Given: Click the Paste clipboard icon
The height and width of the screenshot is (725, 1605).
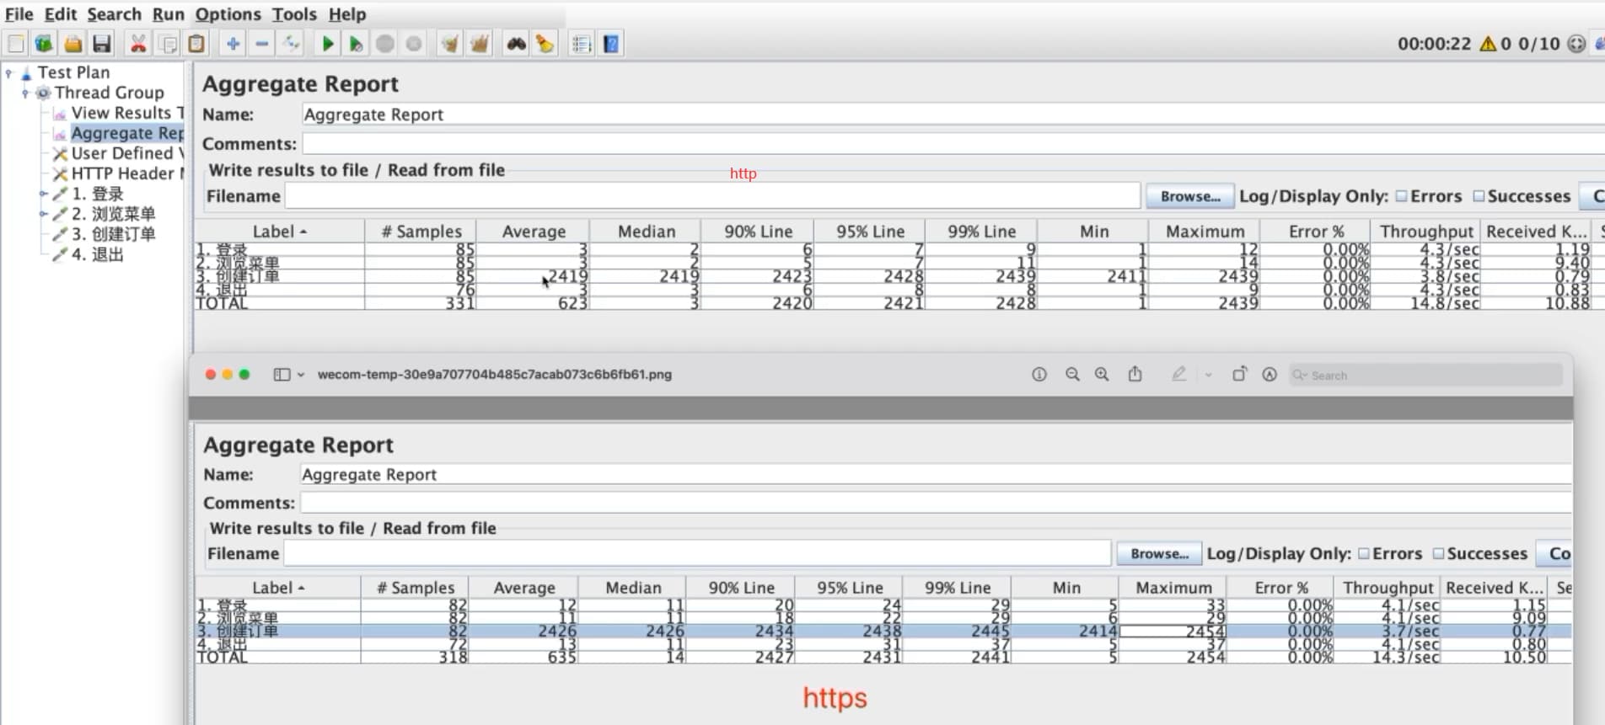Looking at the screenshot, I should tap(196, 44).
